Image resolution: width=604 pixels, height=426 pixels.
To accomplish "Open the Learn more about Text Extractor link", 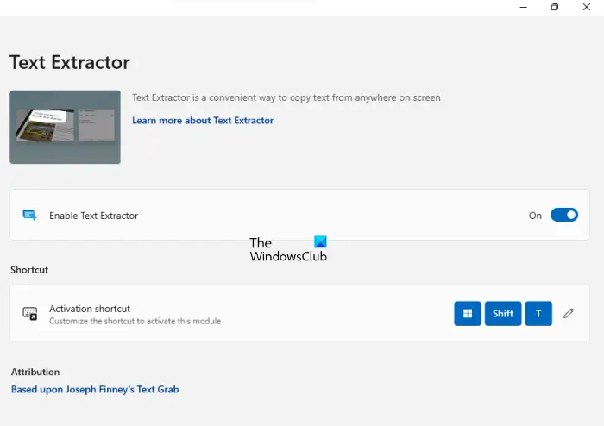I will (203, 121).
